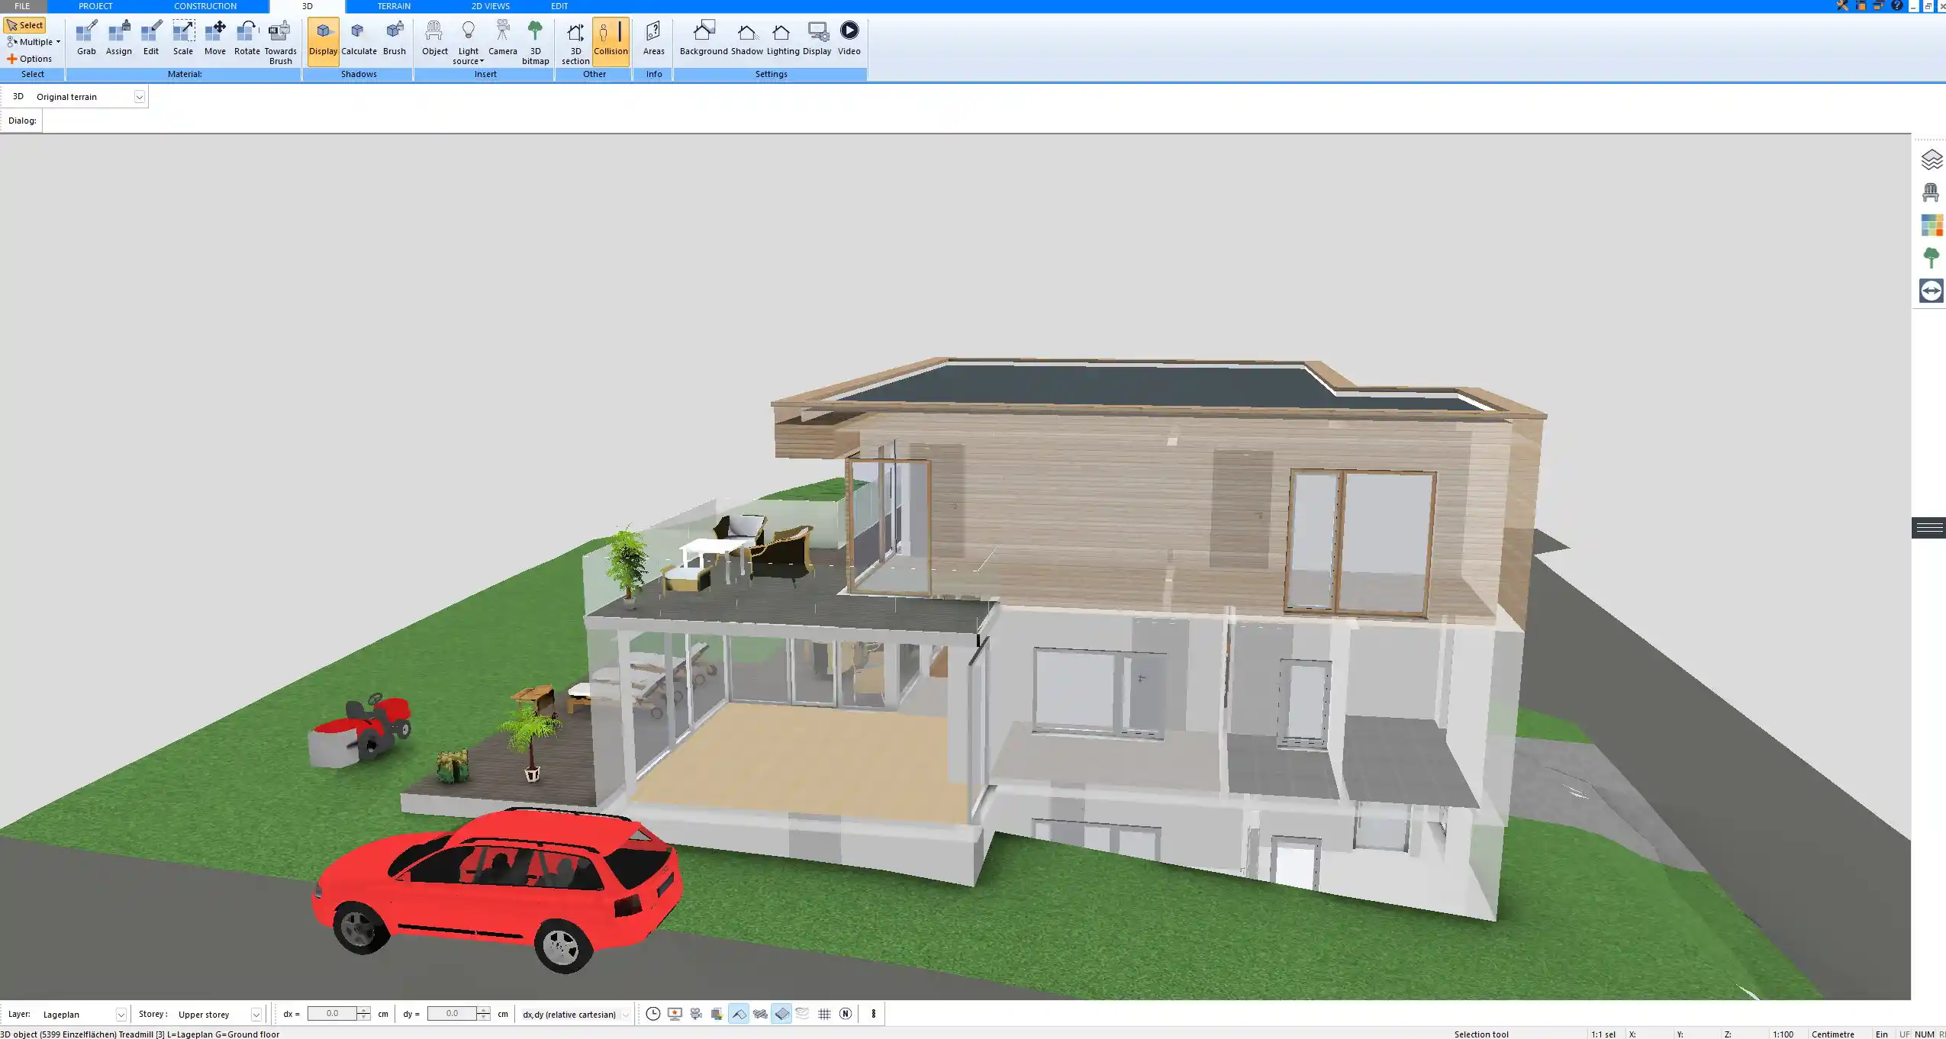Open the plants catalog in the right sidebar
Image resolution: width=1946 pixels, height=1039 pixels.
(1932, 256)
